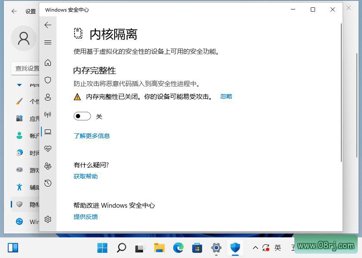The height and width of the screenshot is (258, 362).
Task: Expand the system tray hidden icons chevron
Action: pyautogui.click(x=256, y=248)
